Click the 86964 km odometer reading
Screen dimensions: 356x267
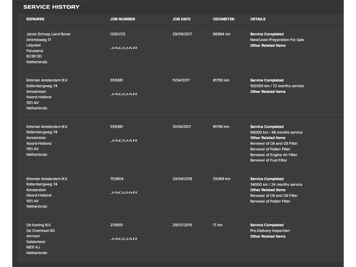tap(221, 34)
